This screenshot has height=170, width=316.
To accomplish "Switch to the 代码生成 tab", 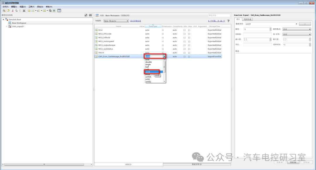I will point(248,19).
